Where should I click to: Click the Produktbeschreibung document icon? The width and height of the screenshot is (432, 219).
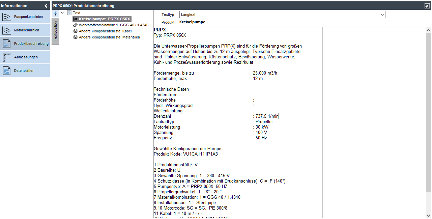(x=7, y=44)
